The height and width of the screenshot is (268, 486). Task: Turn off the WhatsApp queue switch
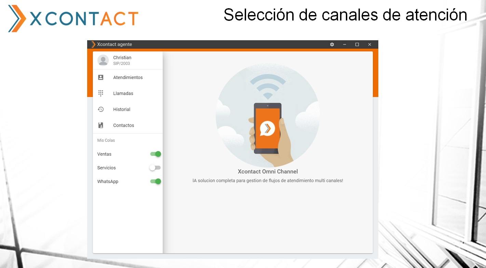pos(156,182)
